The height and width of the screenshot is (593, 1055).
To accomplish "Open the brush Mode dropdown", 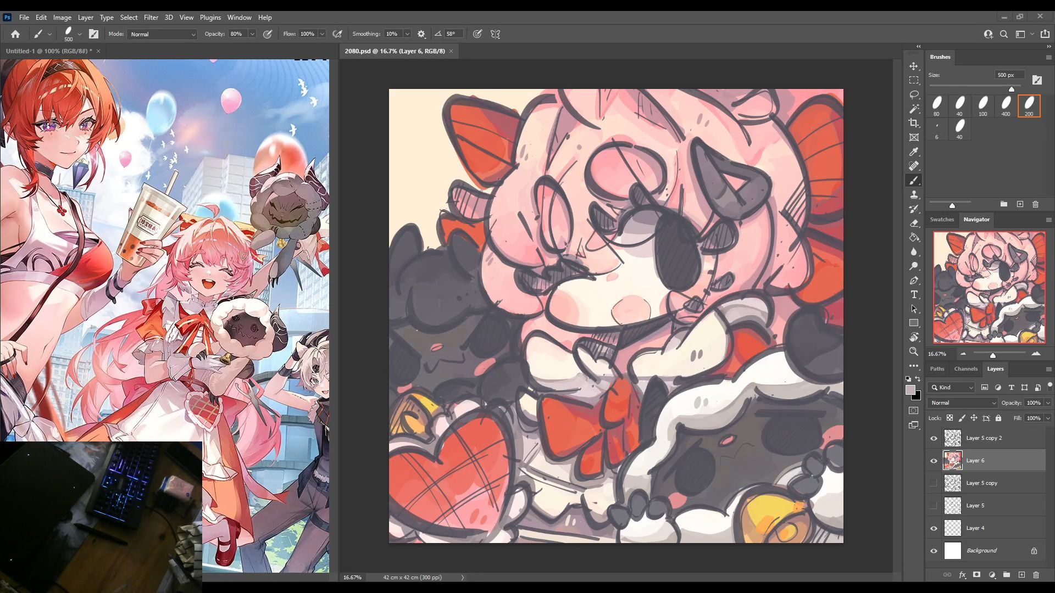I will coord(162,34).
